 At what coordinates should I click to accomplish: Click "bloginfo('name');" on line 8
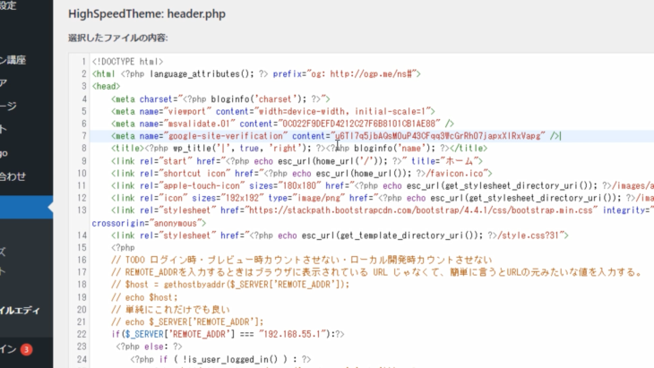point(394,149)
